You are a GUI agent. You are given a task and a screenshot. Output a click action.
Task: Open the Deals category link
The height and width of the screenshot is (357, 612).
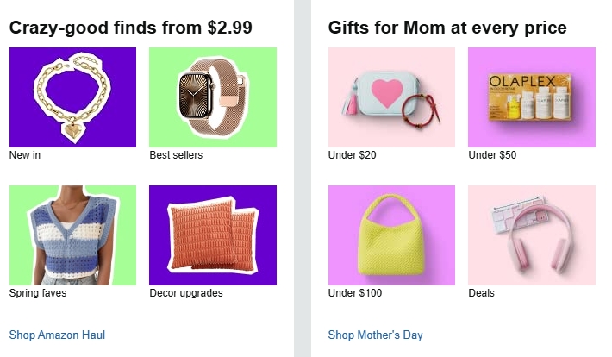[x=481, y=293]
